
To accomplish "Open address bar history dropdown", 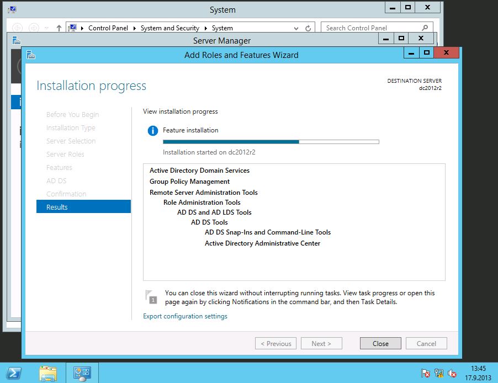I will 296,28.
